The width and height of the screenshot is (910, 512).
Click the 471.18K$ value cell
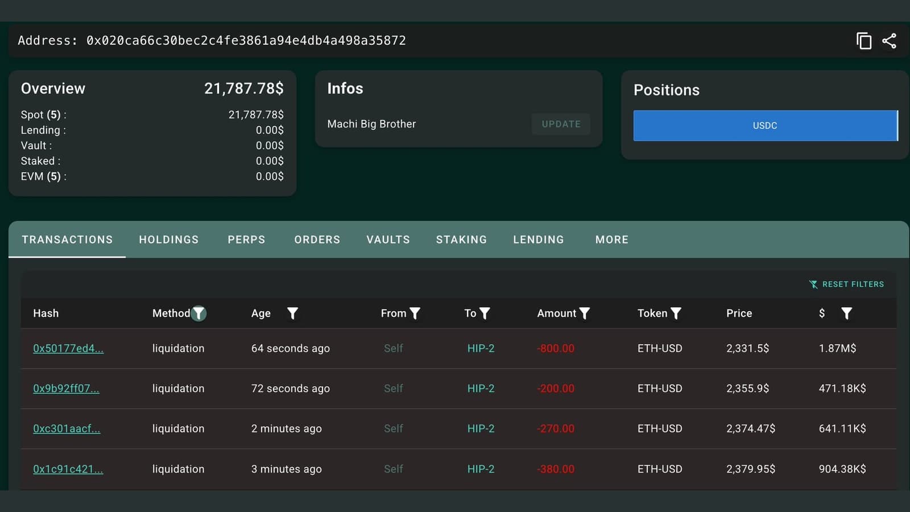point(842,389)
